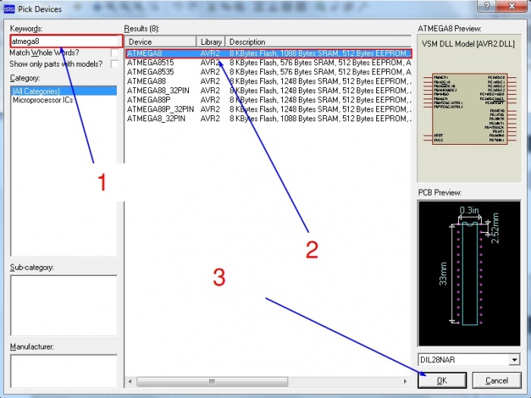This screenshot has height=398, width=531.
Task: Click the Keywords field containing atmega8
Action: pos(67,41)
